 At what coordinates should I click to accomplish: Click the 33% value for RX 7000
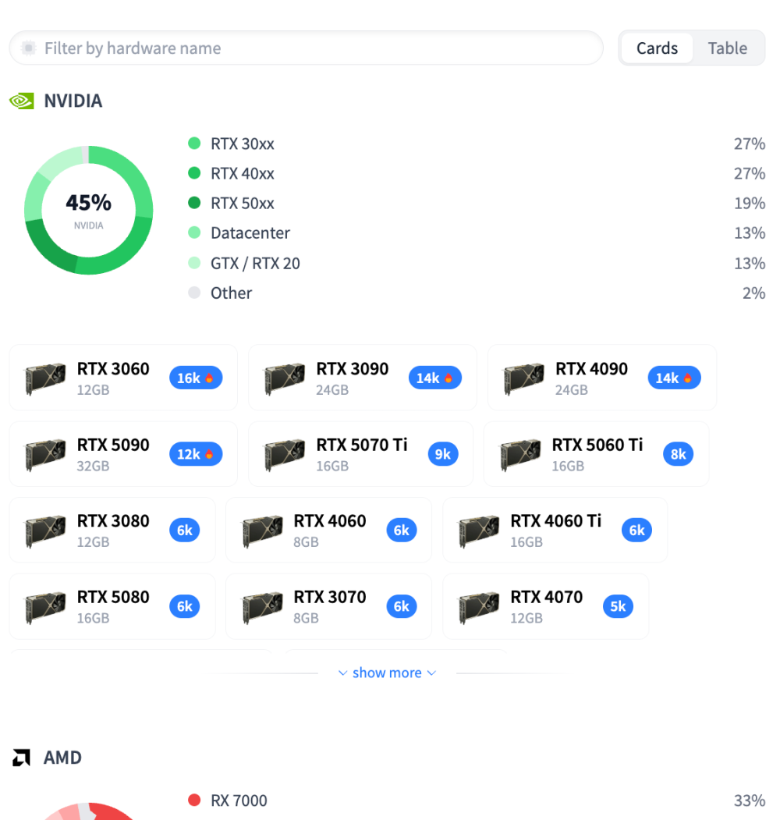tap(750, 800)
